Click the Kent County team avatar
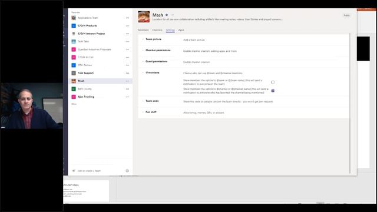This screenshot has height=212, width=377. coord(74,89)
